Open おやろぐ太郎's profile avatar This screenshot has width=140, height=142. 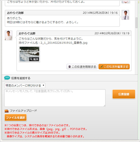click(8, 35)
